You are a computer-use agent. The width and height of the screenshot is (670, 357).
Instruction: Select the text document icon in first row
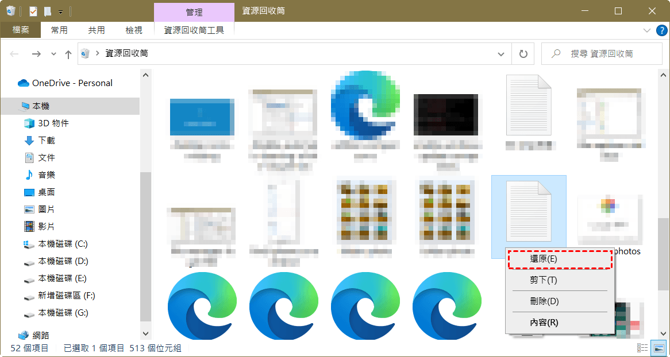coord(529,105)
